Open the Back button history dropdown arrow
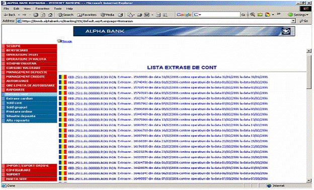The image size is (314, 190). [19, 15]
